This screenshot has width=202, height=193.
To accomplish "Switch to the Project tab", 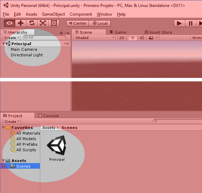I will coord(17,116).
